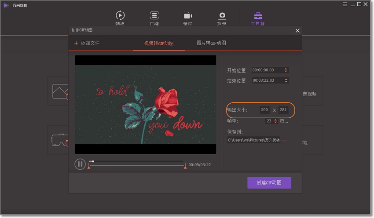Open the hamburger menu in title bar
The image size is (374, 218).
coord(345,4)
